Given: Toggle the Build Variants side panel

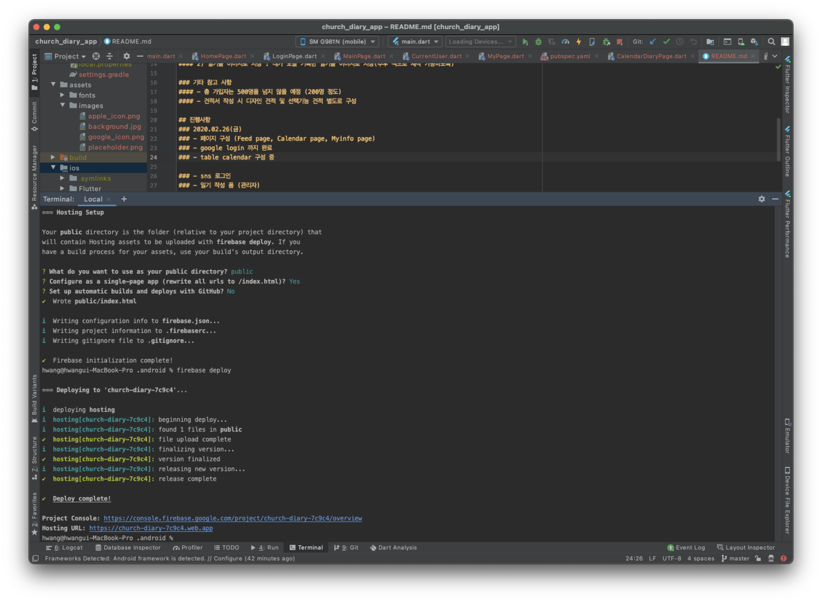Looking at the screenshot, I should [35, 398].
